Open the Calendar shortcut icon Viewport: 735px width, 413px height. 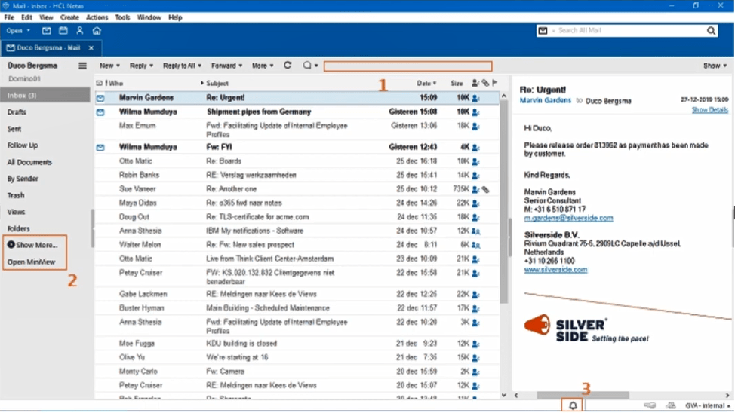coord(63,31)
